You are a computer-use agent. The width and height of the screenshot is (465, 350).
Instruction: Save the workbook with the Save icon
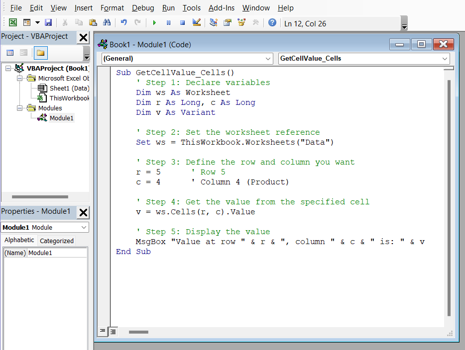click(x=48, y=23)
